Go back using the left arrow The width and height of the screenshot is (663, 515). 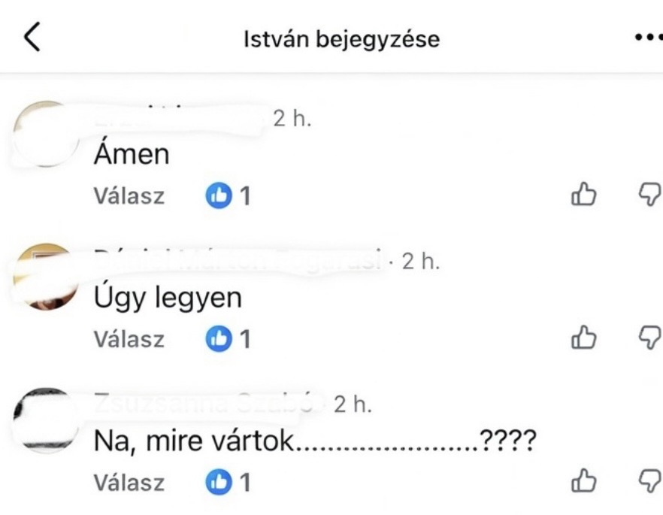click(x=32, y=37)
